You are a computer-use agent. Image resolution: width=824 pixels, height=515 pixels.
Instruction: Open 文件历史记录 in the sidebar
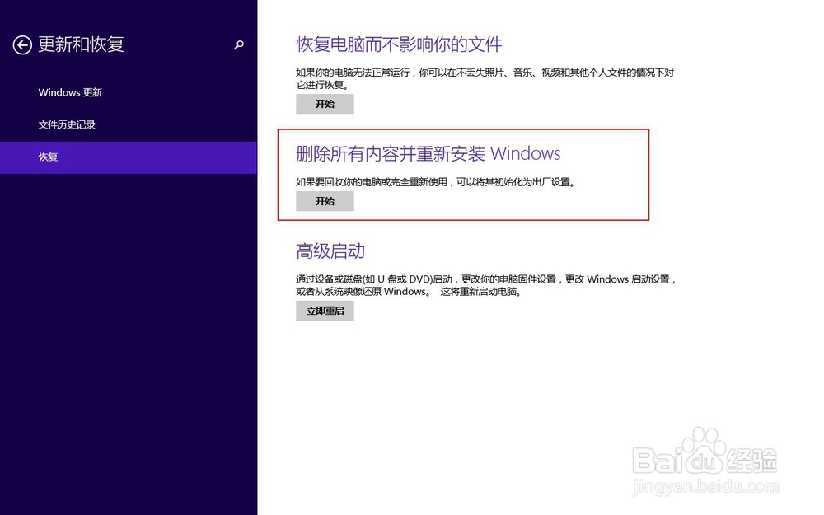pos(67,124)
